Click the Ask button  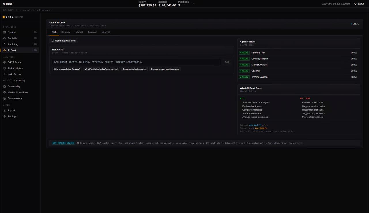227,62
